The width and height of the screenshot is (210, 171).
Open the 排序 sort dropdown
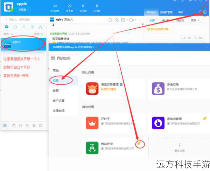(x=38, y=34)
